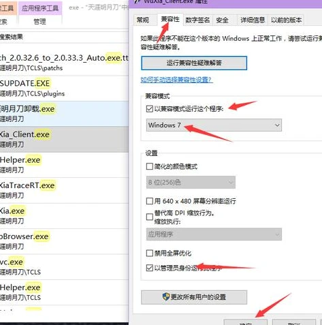Click the 更改所有用户的设置 button

194,297
